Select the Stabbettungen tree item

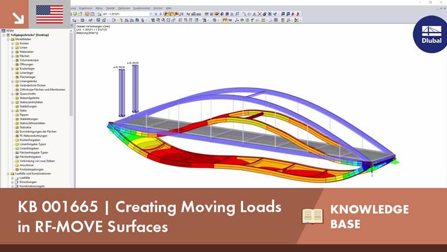pos(29,119)
